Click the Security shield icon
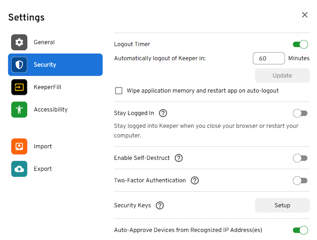The height and width of the screenshot is (240, 317). click(x=19, y=64)
